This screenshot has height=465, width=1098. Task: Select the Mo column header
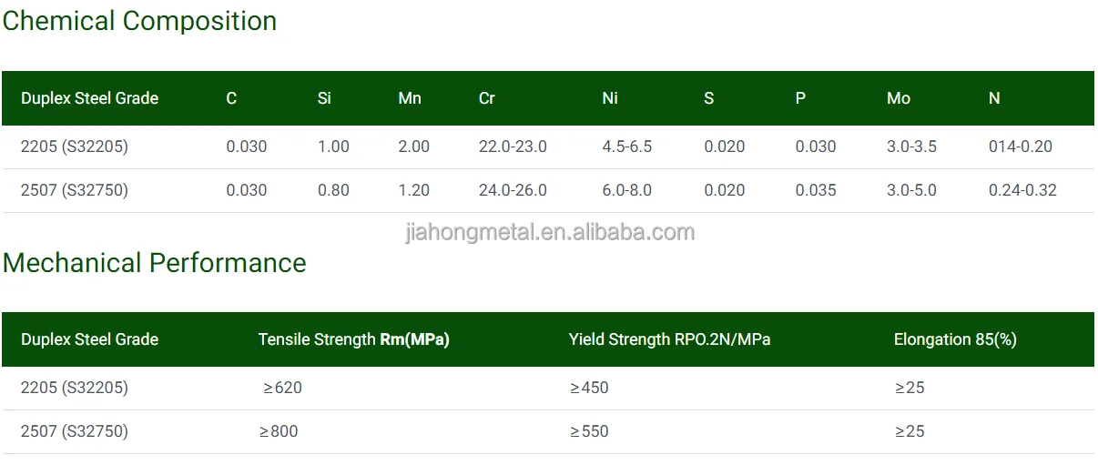point(898,98)
